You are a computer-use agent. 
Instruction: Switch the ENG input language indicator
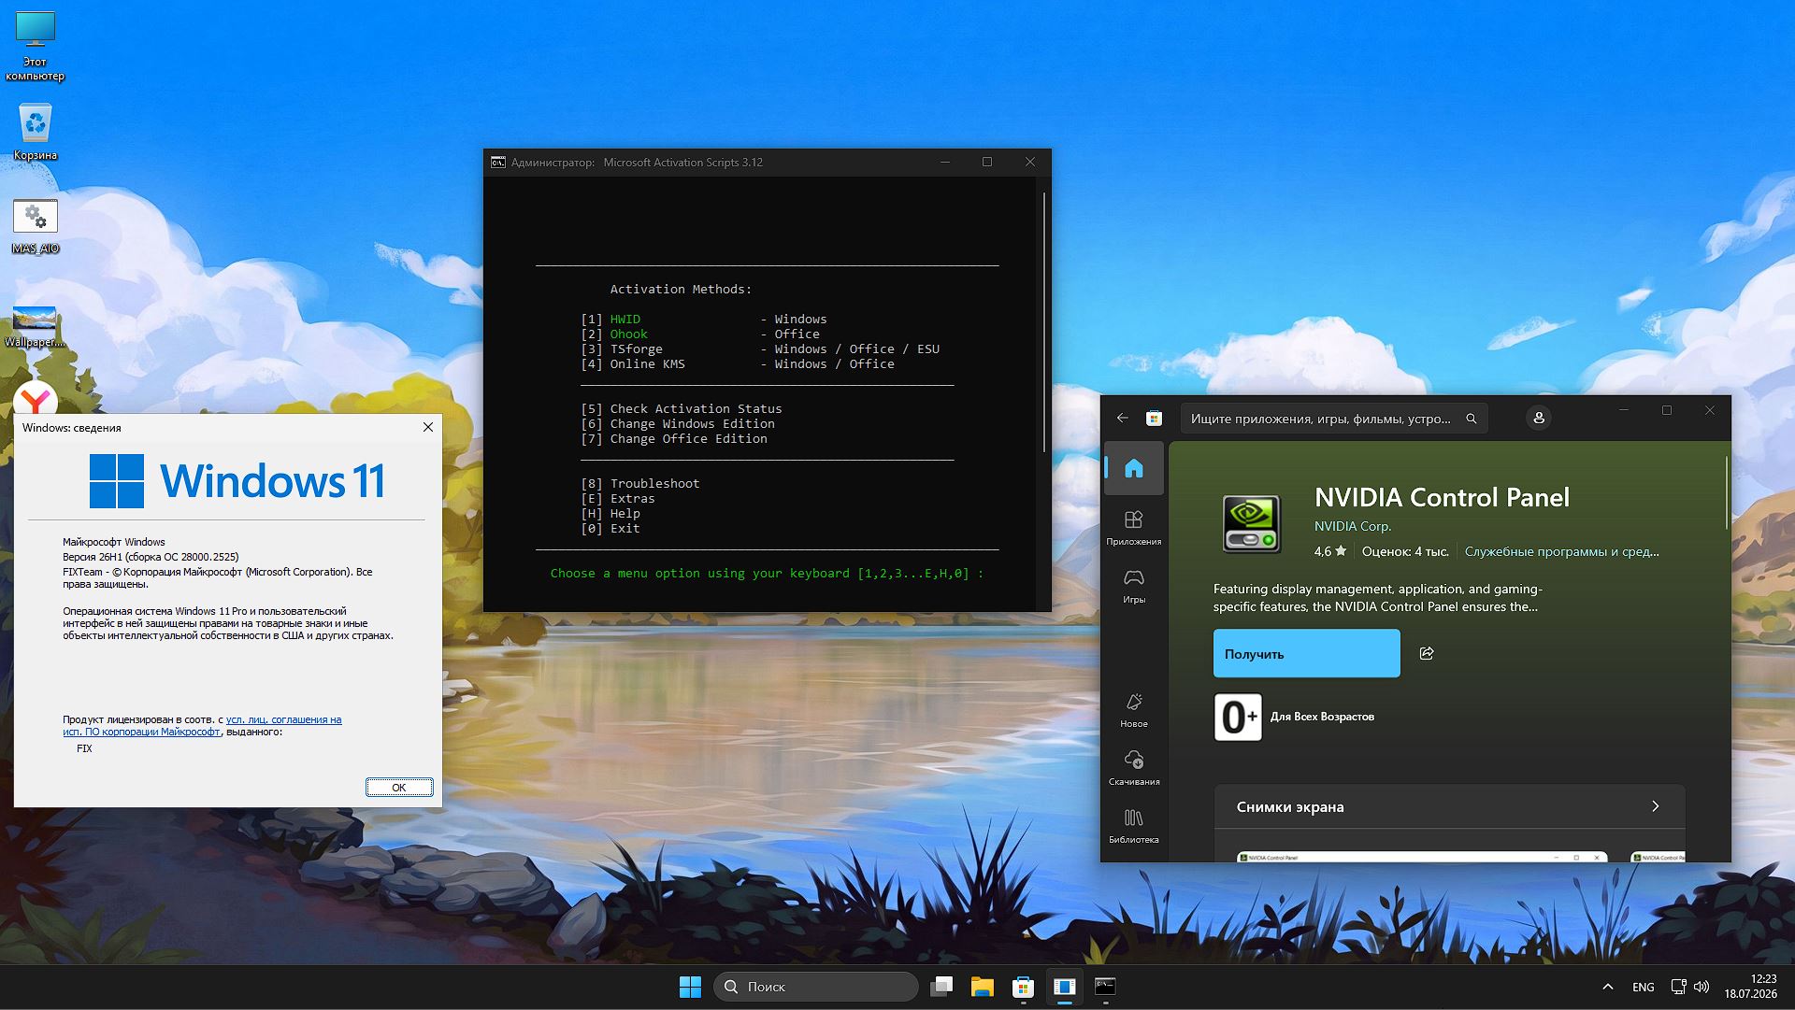[x=1643, y=987]
